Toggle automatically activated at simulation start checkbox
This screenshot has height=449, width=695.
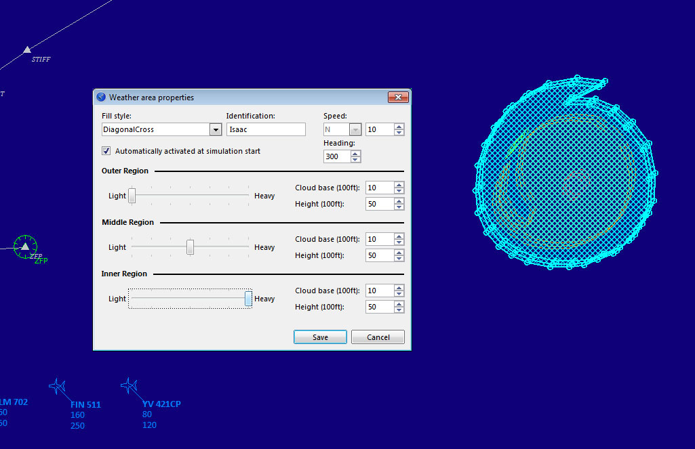[106, 151]
